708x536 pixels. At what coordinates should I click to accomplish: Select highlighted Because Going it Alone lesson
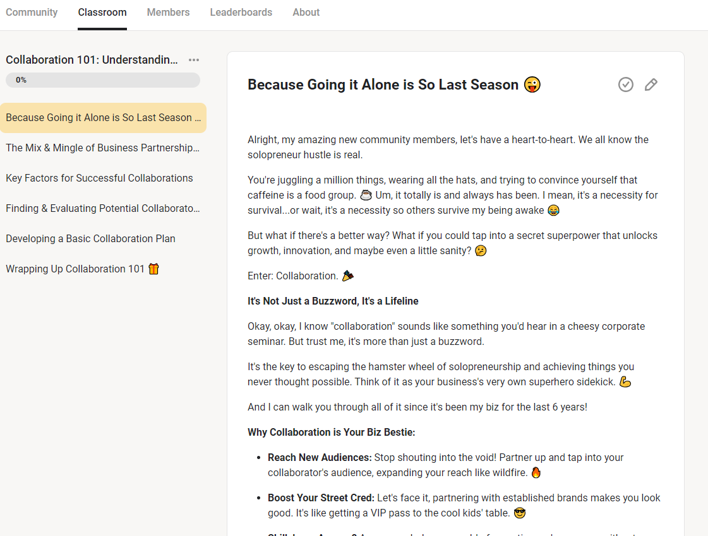point(103,117)
